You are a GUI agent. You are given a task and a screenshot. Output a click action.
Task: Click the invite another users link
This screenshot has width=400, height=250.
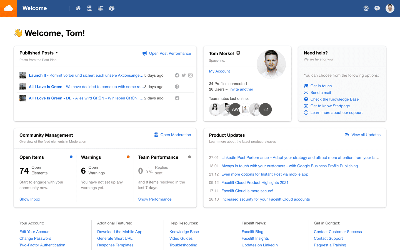pyautogui.click(x=241, y=89)
